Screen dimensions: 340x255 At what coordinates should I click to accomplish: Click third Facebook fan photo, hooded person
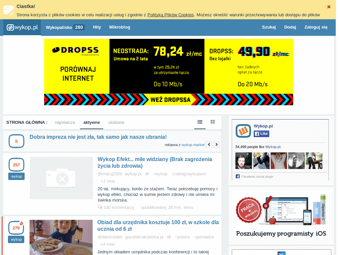pos(279,161)
